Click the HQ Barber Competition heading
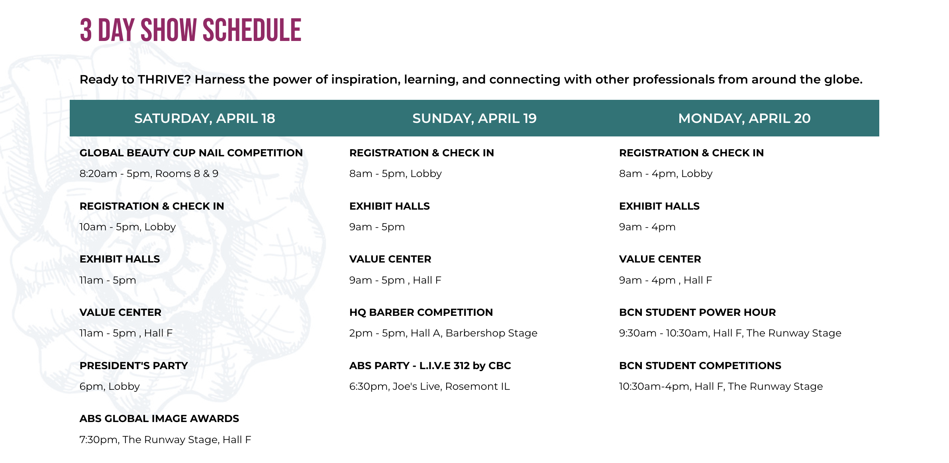Screen dimensions: 949x463 click(421, 312)
